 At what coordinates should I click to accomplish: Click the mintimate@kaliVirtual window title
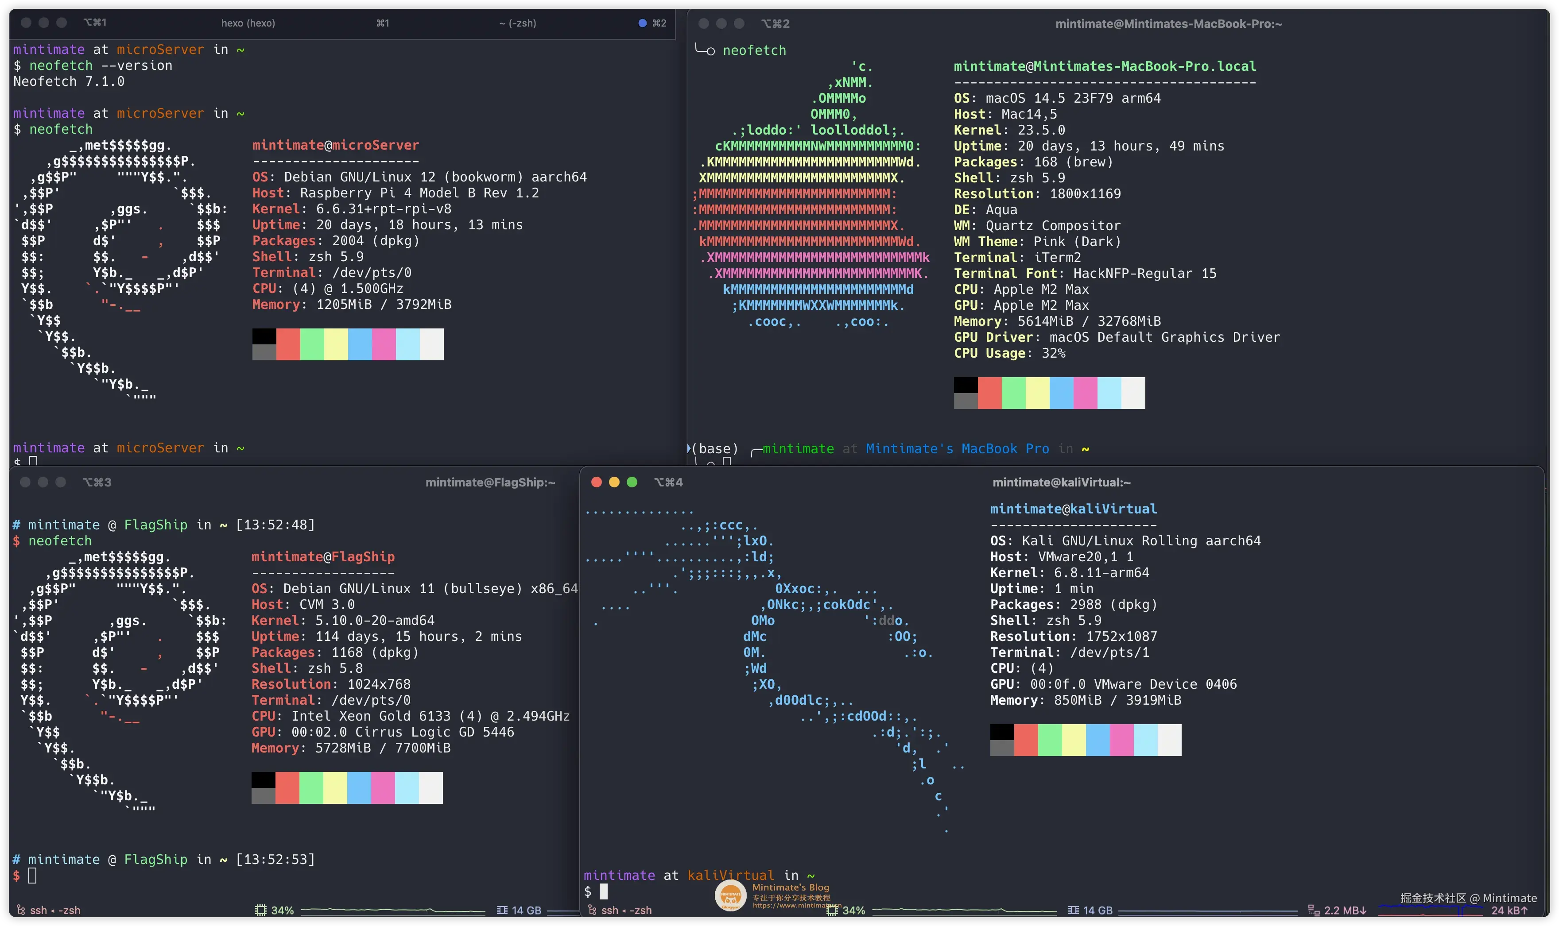(1061, 482)
